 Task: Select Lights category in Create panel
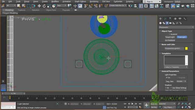pos(167,23)
